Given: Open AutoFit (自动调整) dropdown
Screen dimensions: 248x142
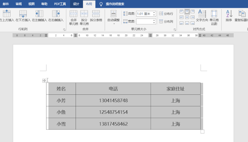Looking at the screenshot, I should (x=114, y=17).
